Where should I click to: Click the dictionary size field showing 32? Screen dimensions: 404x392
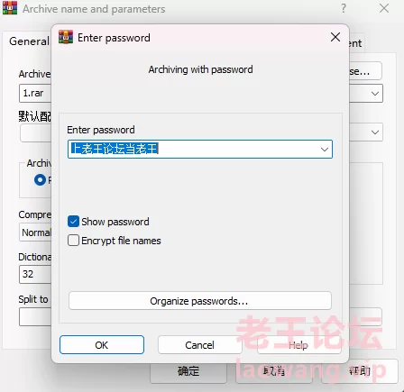(35, 274)
